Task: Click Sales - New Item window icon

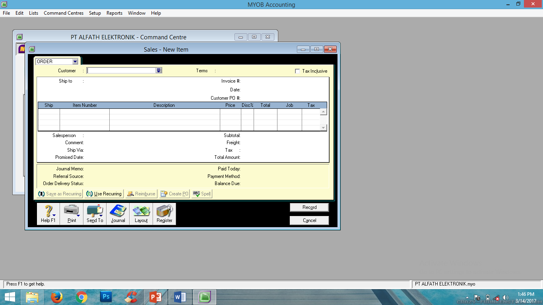Action: 32,49
